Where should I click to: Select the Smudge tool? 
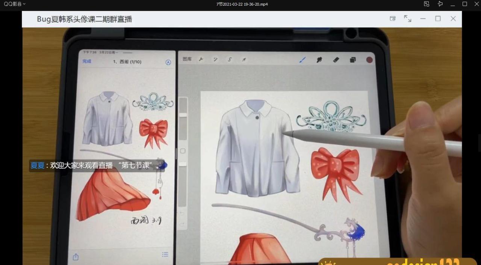coord(319,59)
